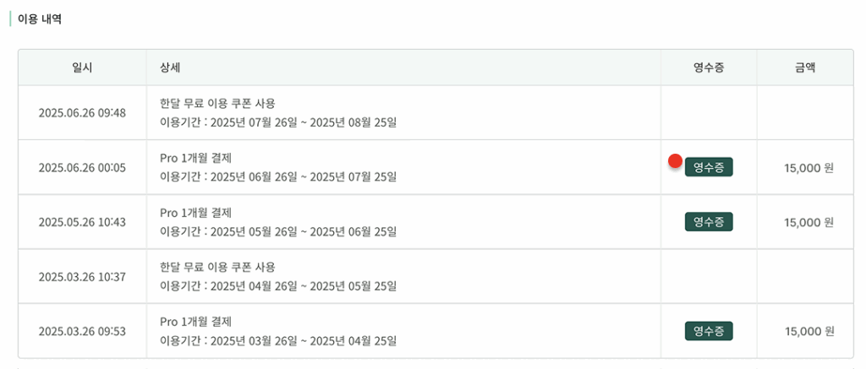The width and height of the screenshot is (866, 369).
Task: Click the 2025.03.26 10:37 timestamp
Action: click(x=82, y=276)
